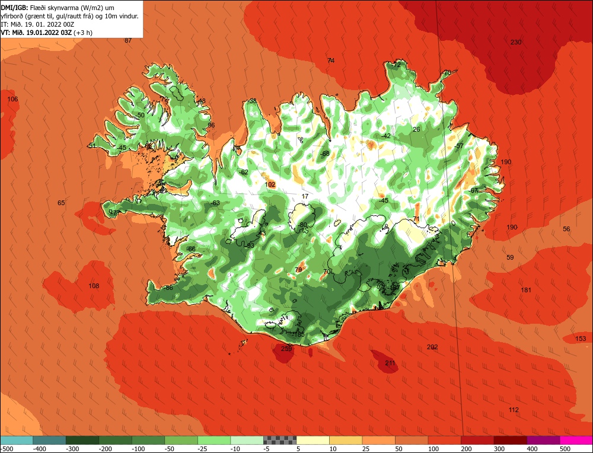Select the '500' legend tick label

[x=565, y=449]
